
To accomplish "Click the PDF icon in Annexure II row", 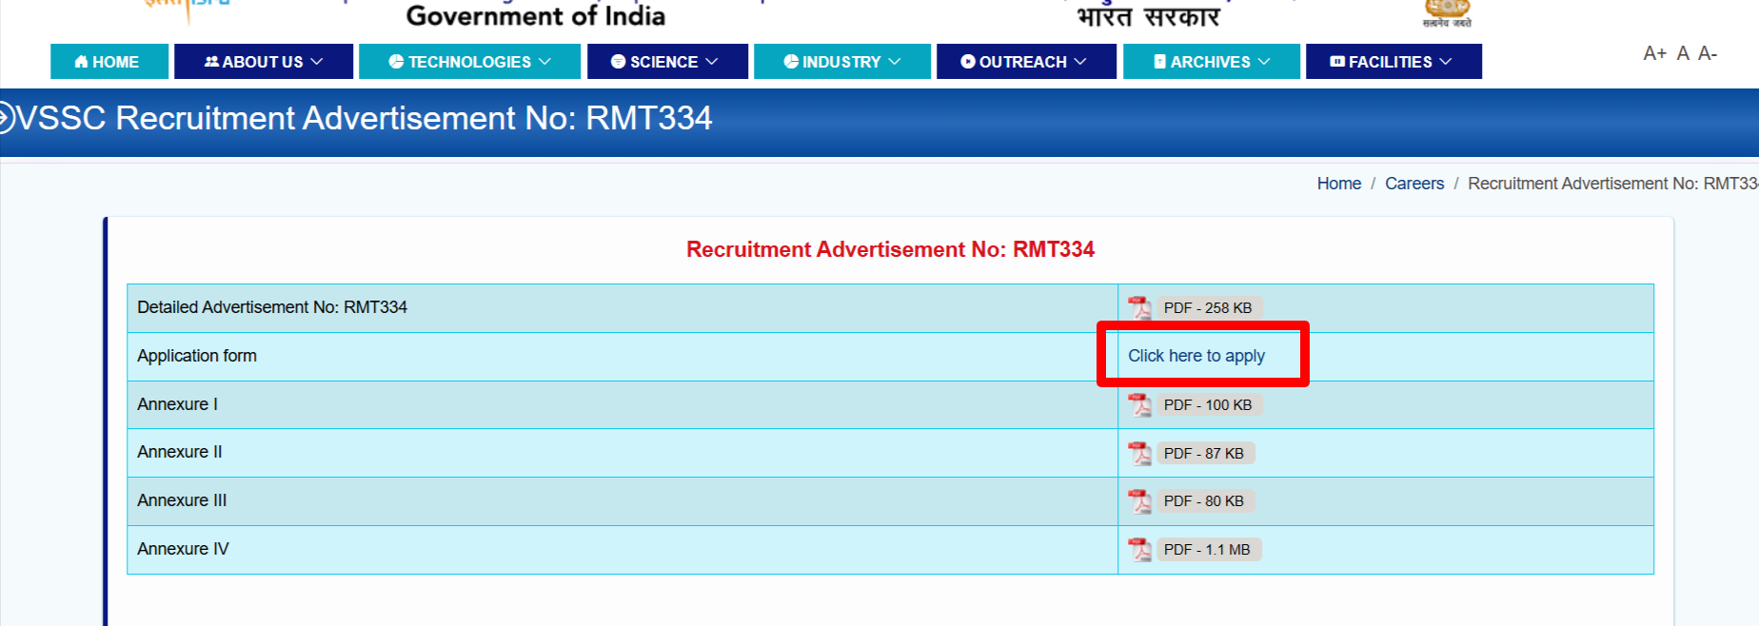I will (x=1139, y=453).
